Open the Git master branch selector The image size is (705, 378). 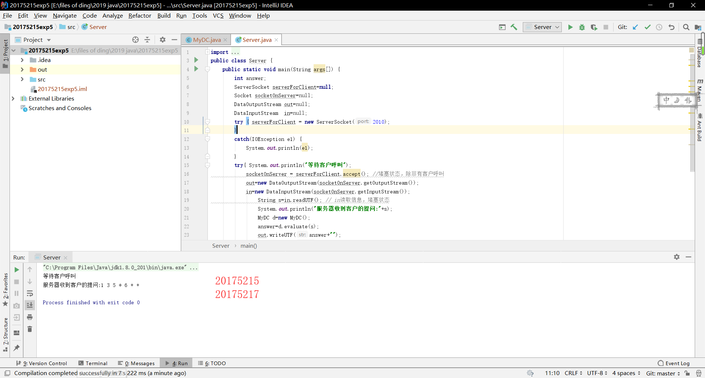click(663, 373)
